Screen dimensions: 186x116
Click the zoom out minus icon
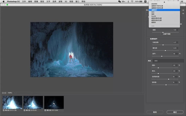3,93
